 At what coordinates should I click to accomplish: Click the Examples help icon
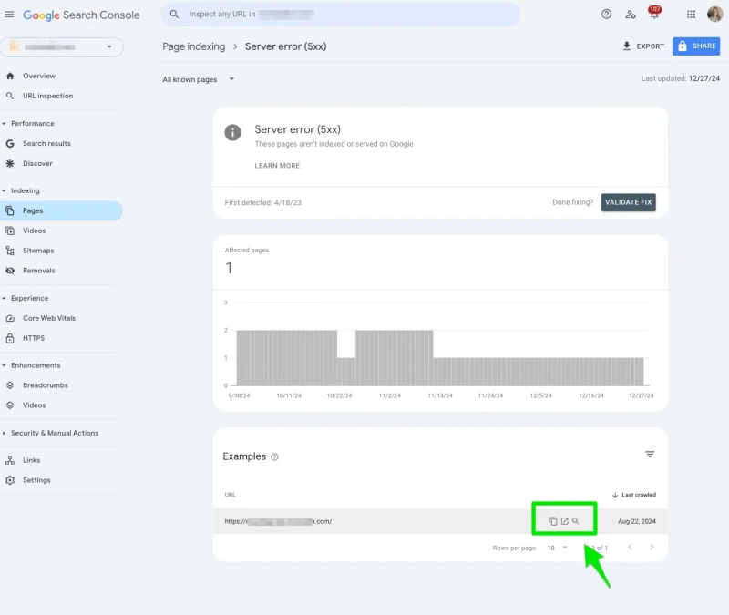(x=275, y=457)
